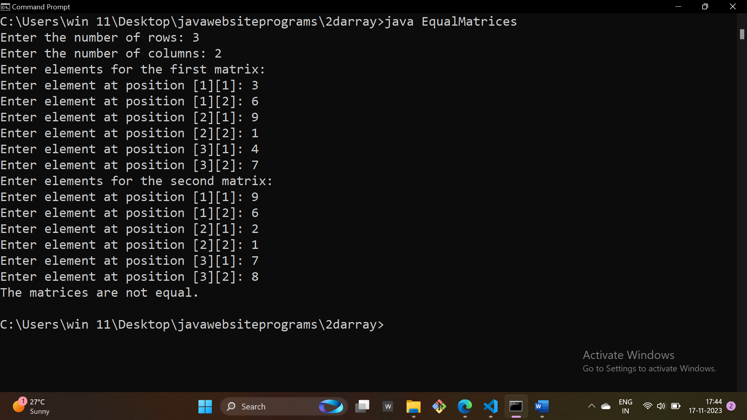Open Task View from the taskbar
747x420 pixels.
(x=362, y=407)
